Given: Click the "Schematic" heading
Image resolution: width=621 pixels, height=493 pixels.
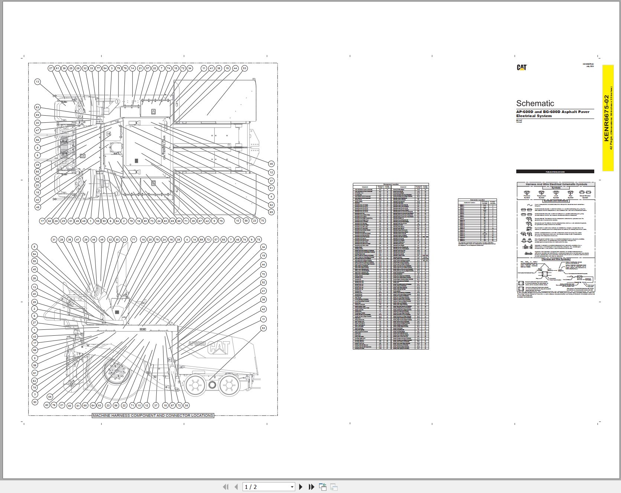Looking at the screenshot, I should [x=535, y=103].
